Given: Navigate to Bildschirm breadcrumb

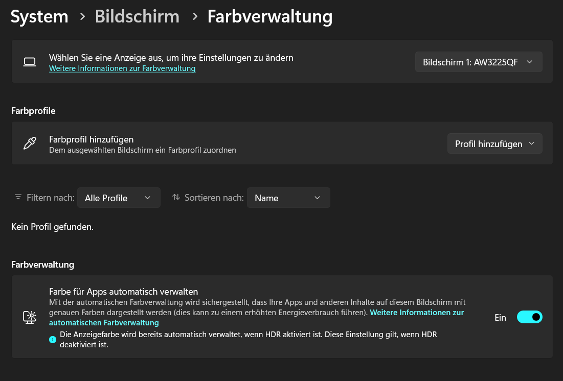Looking at the screenshot, I should (x=137, y=16).
